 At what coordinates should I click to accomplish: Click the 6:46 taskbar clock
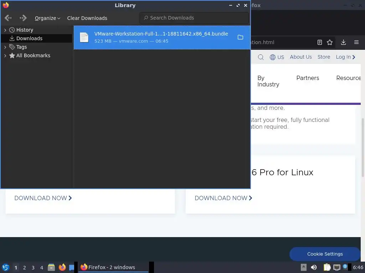pyautogui.click(x=358, y=267)
